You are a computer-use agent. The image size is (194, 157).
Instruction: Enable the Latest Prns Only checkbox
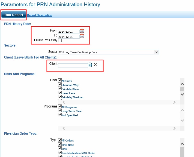pos(60,41)
